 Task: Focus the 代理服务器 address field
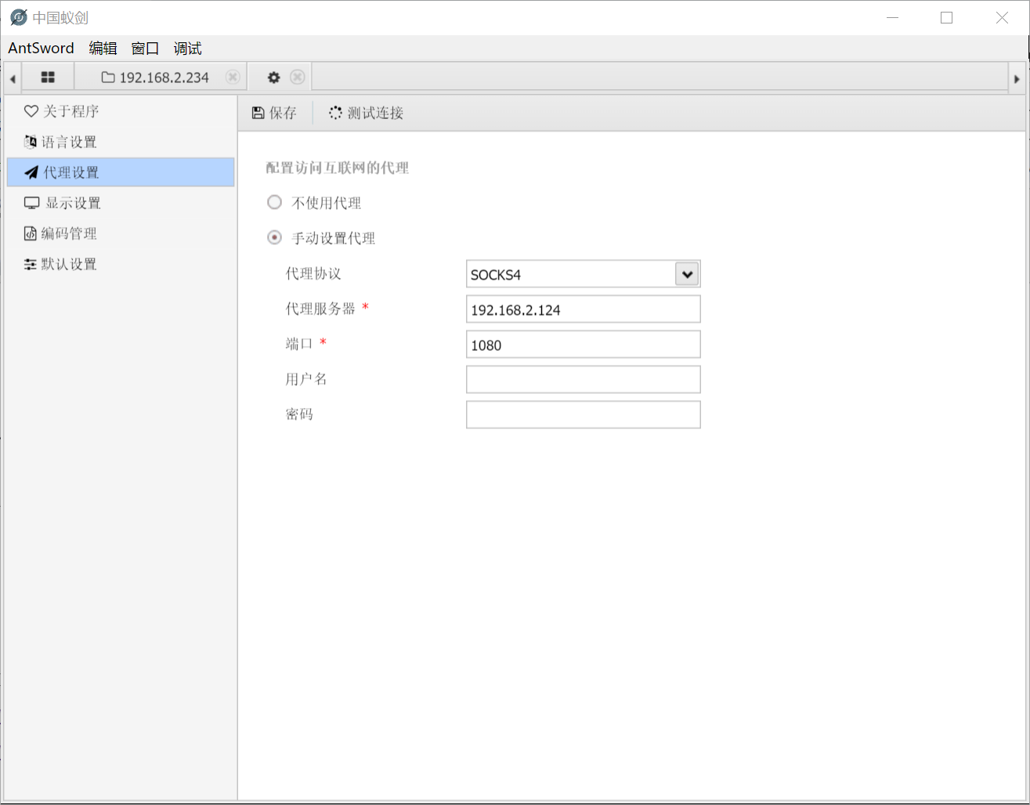(x=583, y=309)
